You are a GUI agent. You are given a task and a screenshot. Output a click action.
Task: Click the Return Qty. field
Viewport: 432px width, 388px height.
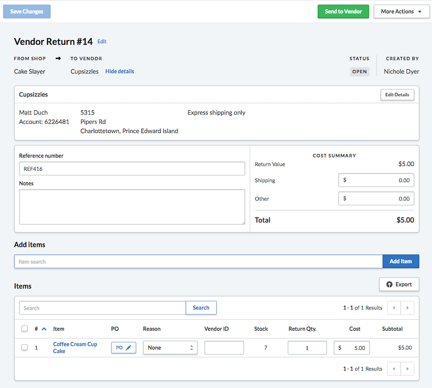point(307,347)
